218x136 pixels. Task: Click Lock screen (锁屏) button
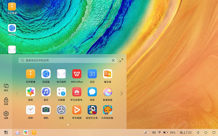(6, 101)
